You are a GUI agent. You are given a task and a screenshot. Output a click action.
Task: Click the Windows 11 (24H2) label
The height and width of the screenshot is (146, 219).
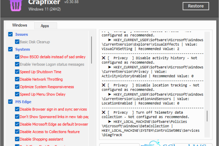pos(45,9)
